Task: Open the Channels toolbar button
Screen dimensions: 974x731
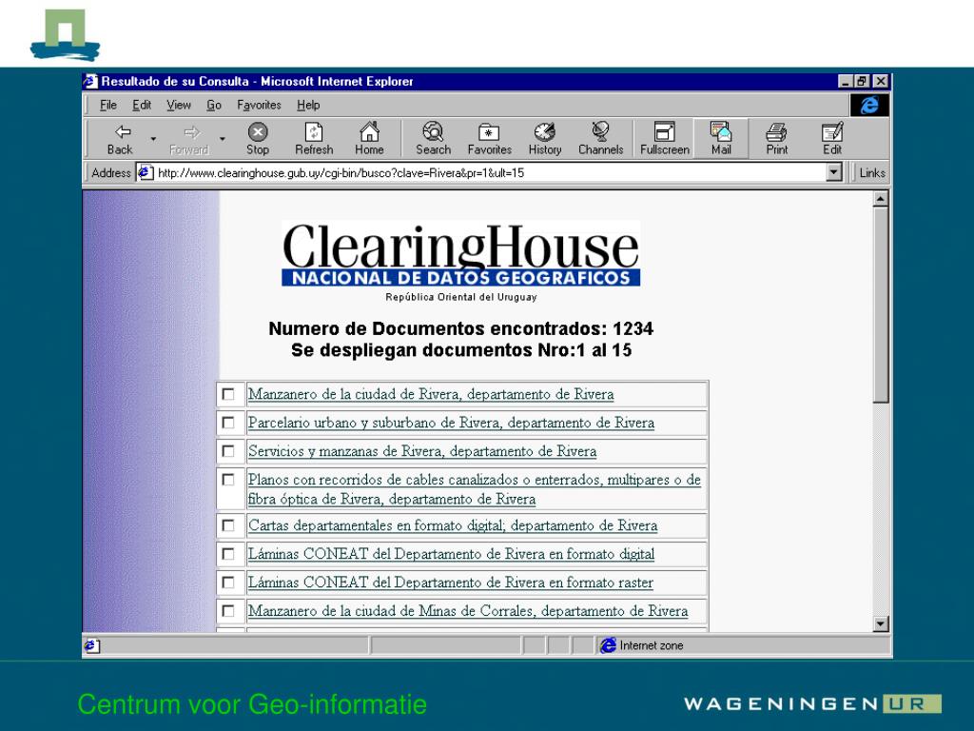Action: point(601,139)
